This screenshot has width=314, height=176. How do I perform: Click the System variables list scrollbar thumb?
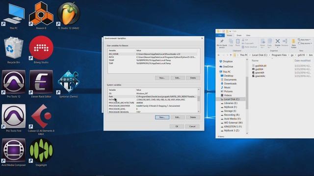coord(198,99)
